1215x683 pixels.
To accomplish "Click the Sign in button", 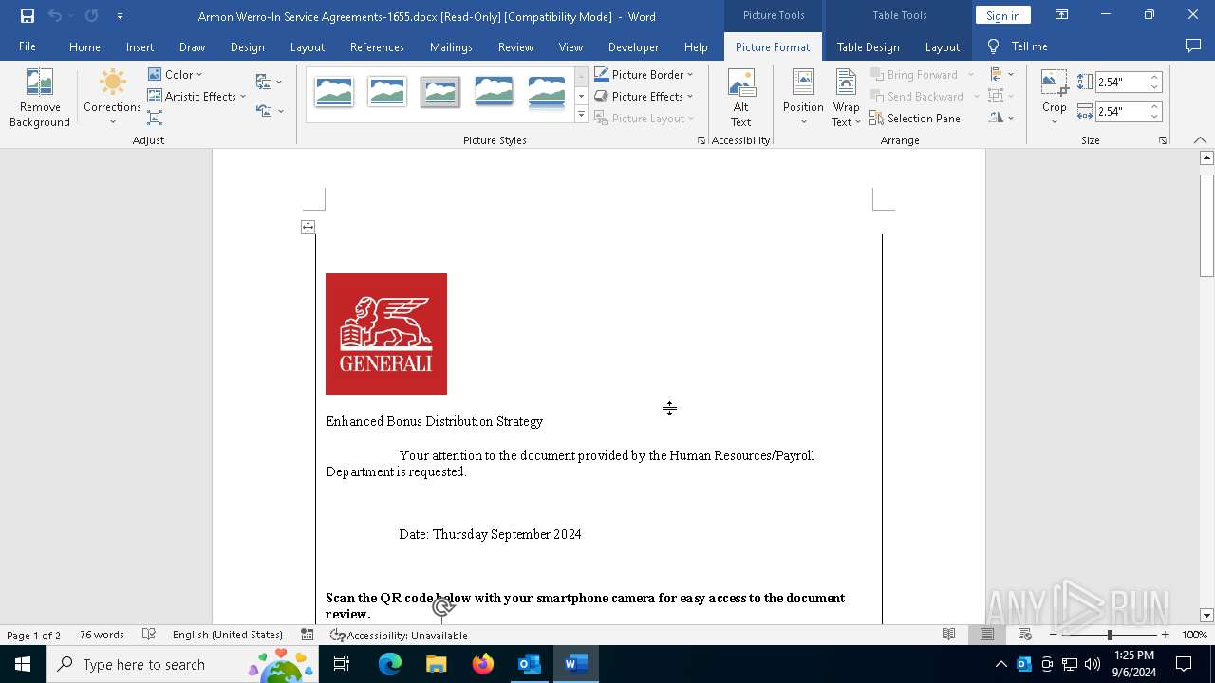I will click(x=1002, y=15).
